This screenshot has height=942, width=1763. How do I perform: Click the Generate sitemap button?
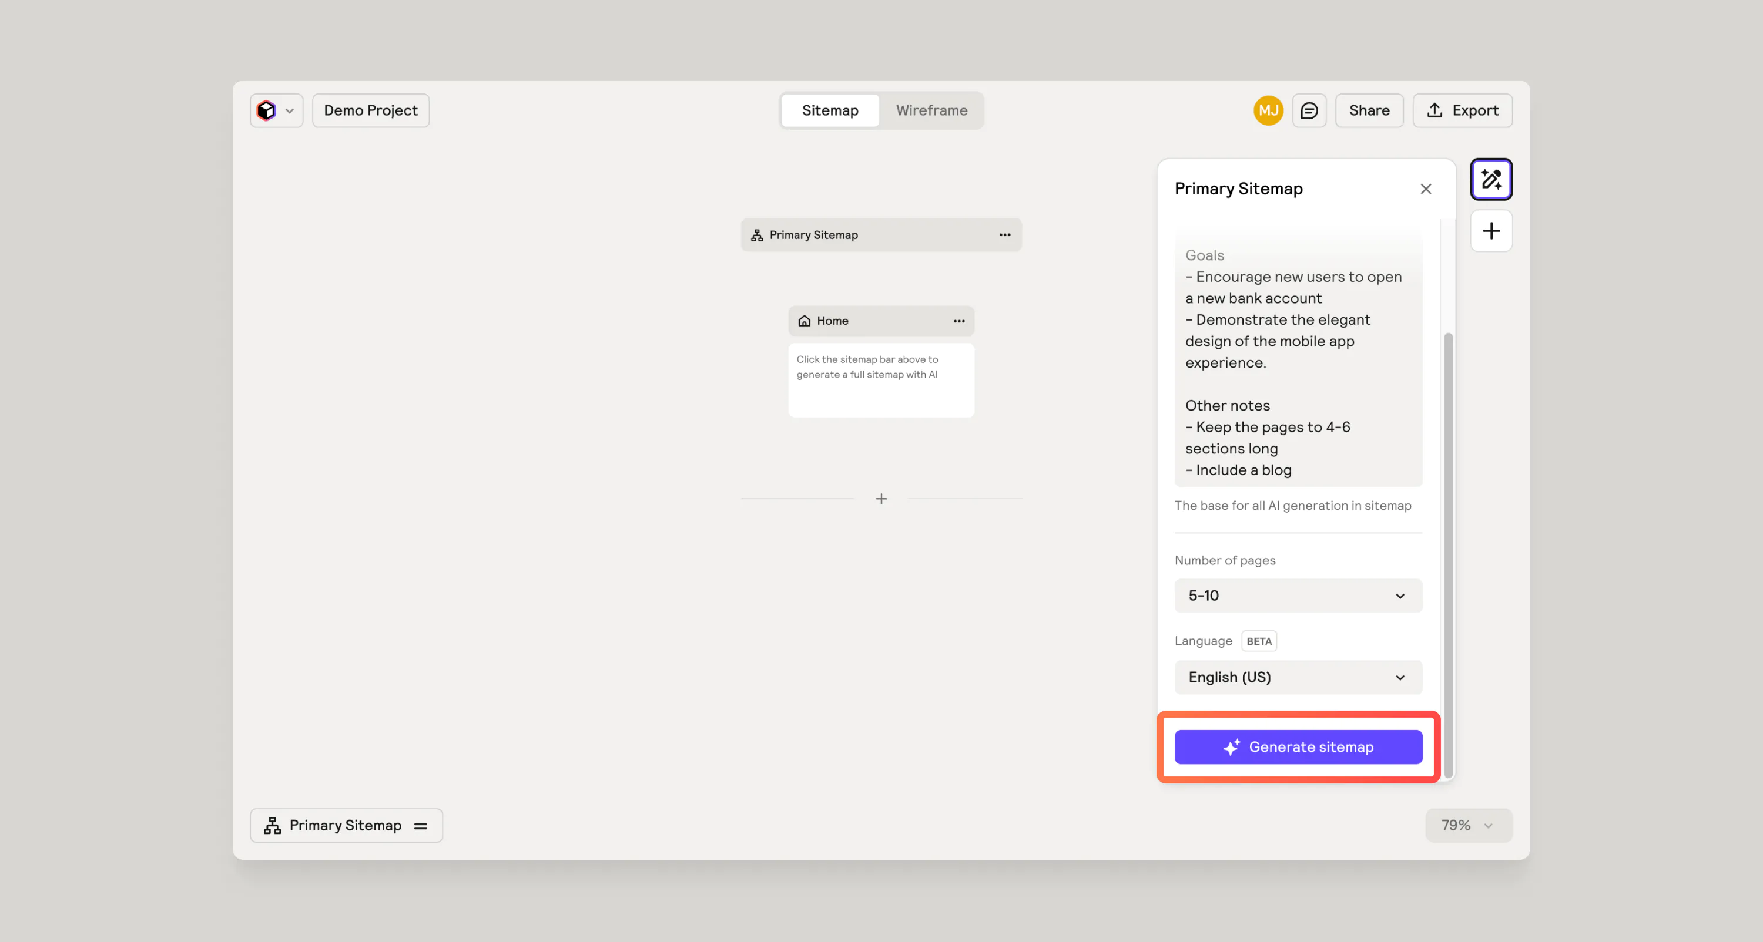pyautogui.click(x=1298, y=746)
